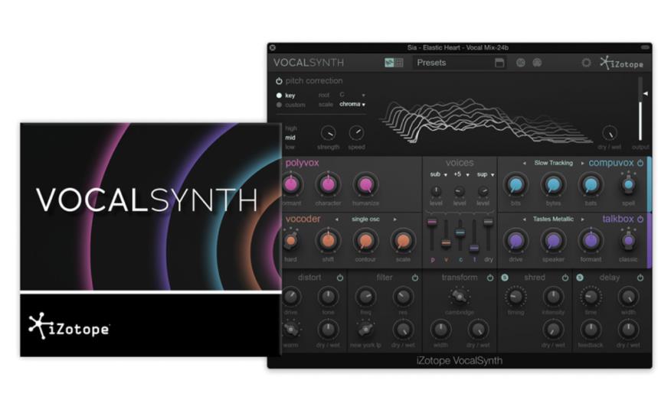Screen dimensions: 658x403
Task: Click the filter res knob
Action: pos(403,297)
